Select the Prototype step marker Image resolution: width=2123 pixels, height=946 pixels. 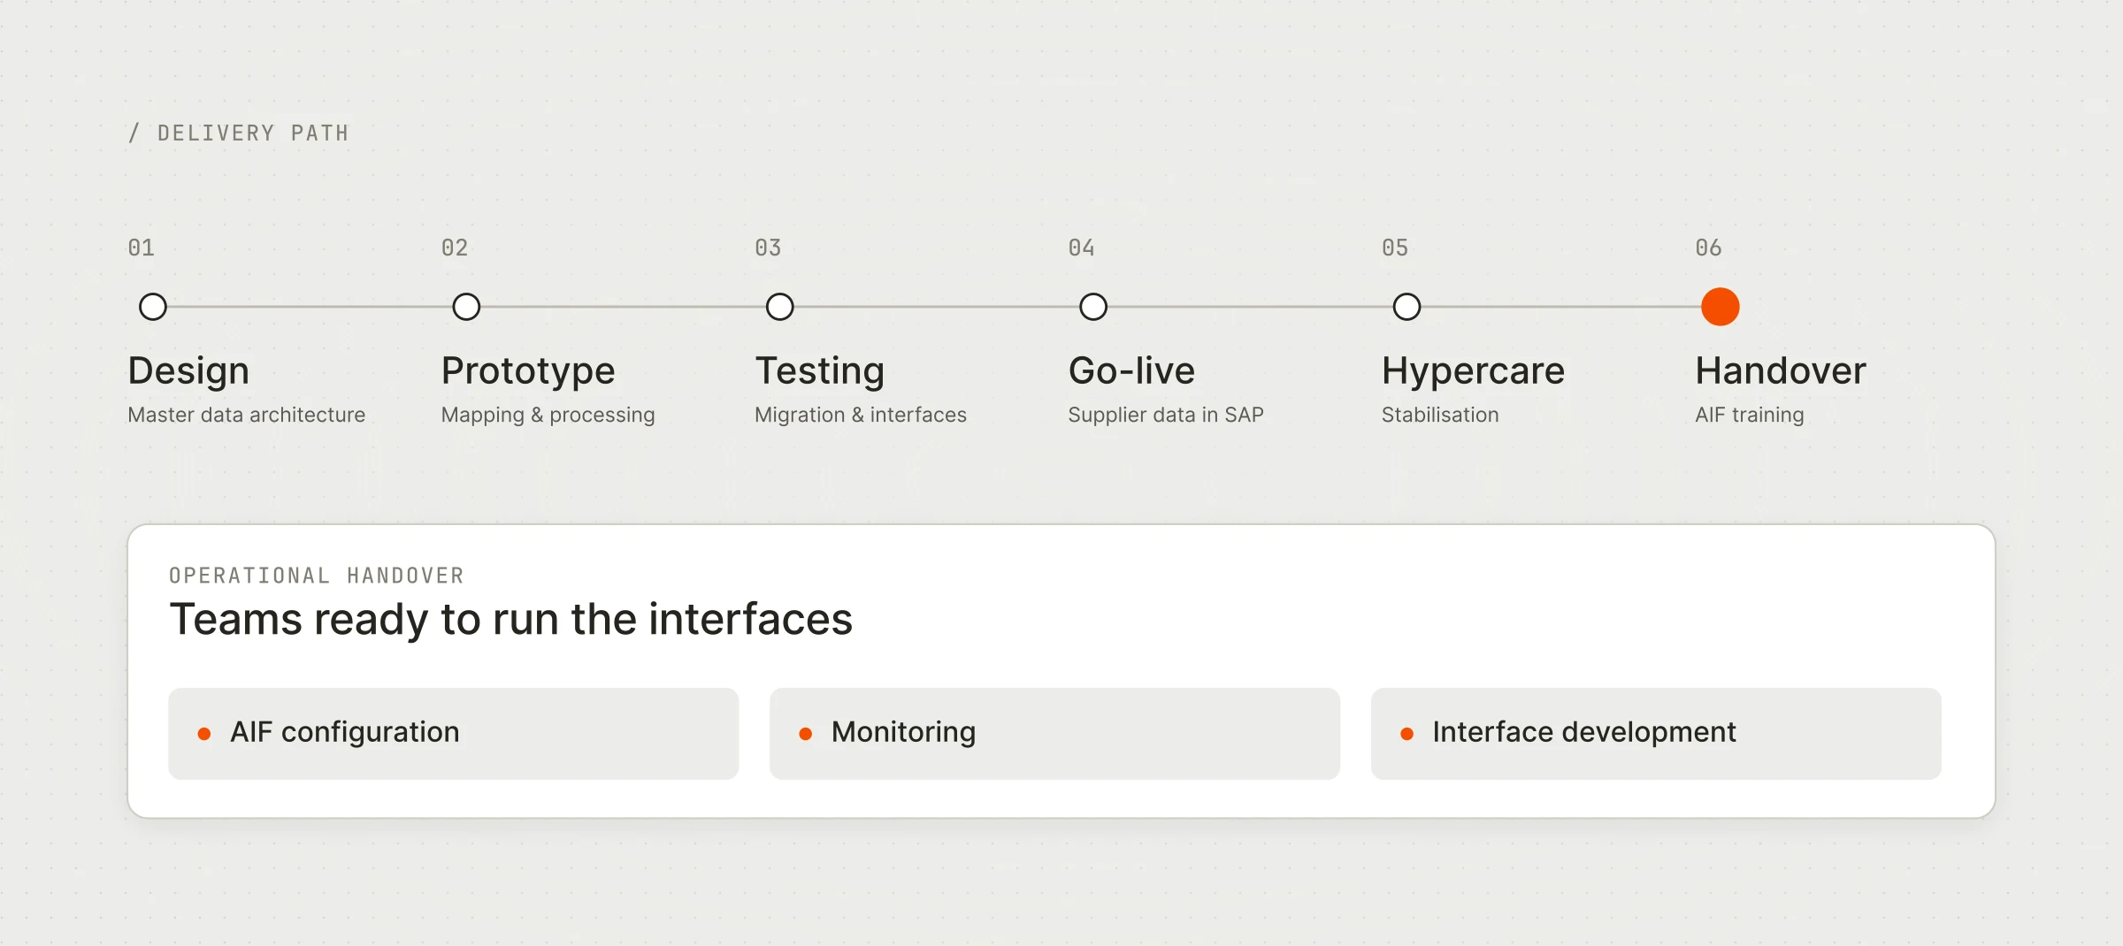[x=466, y=307]
